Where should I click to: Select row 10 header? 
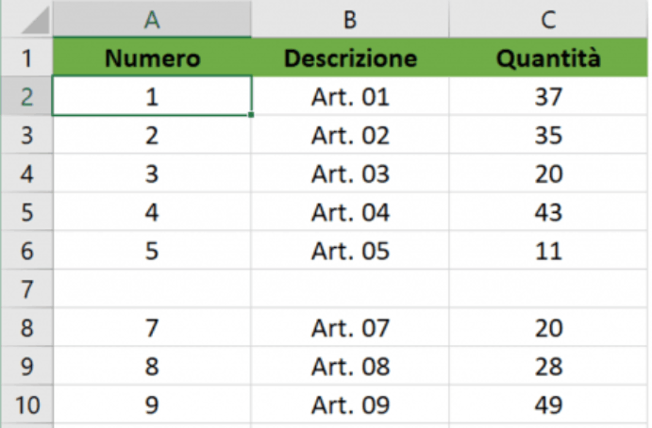[x=27, y=404]
